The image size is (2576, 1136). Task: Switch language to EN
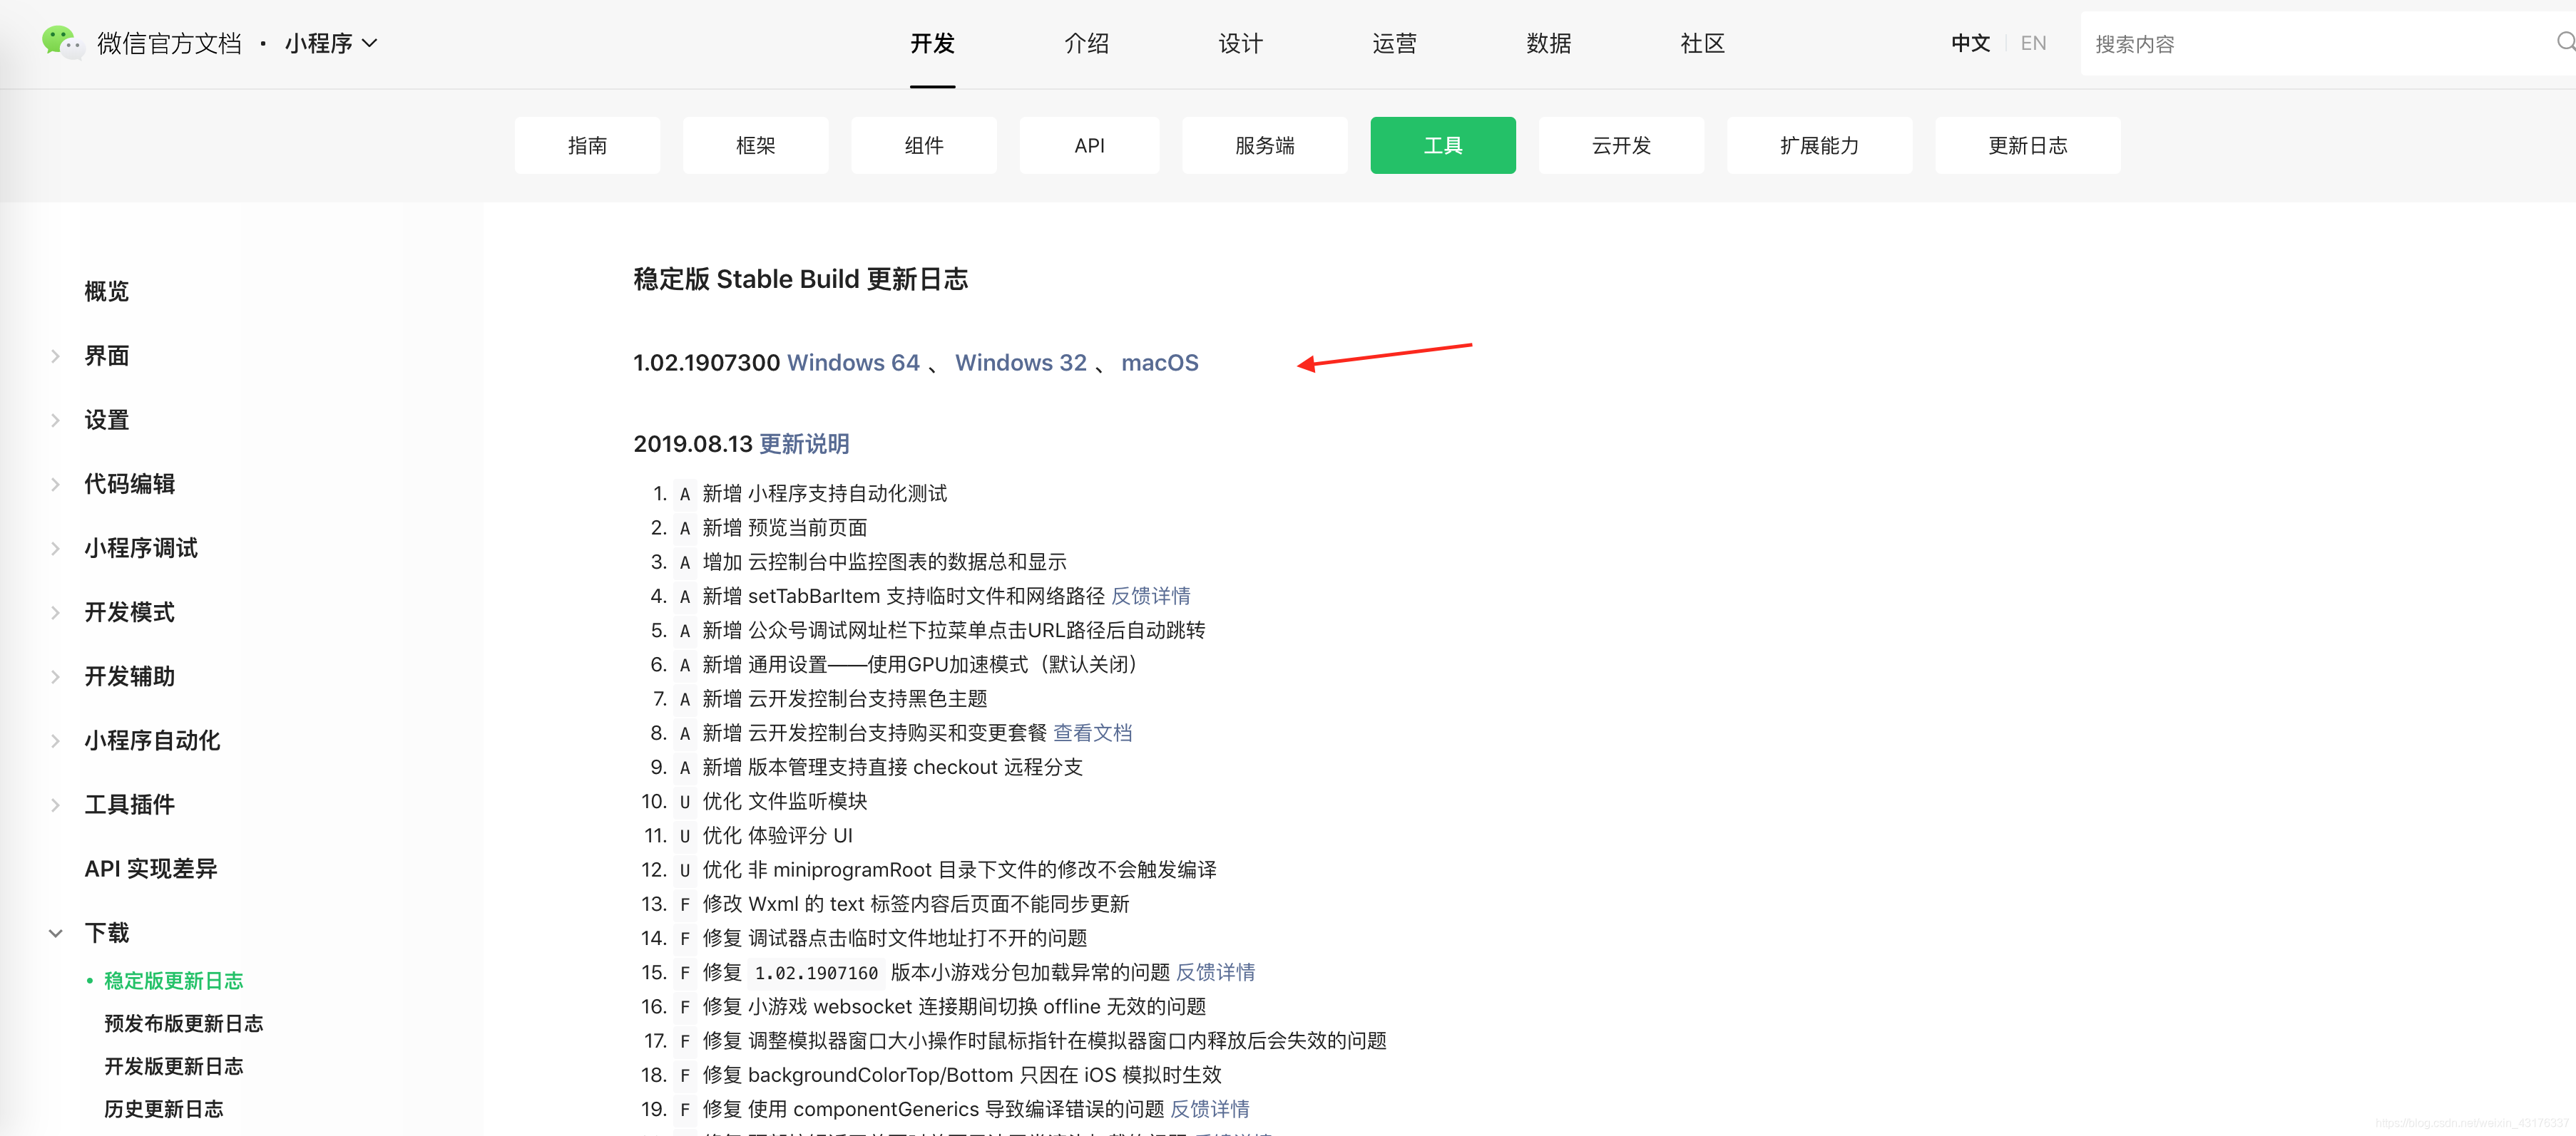tap(2033, 43)
